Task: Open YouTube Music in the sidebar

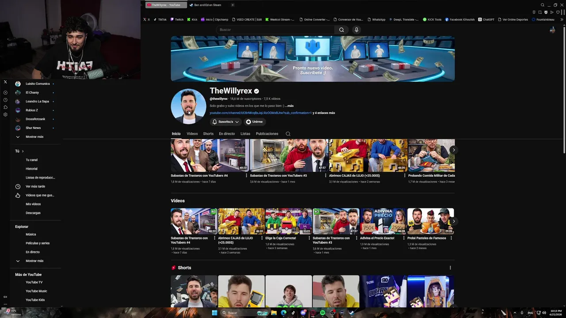Action: [x=36, y=291]
